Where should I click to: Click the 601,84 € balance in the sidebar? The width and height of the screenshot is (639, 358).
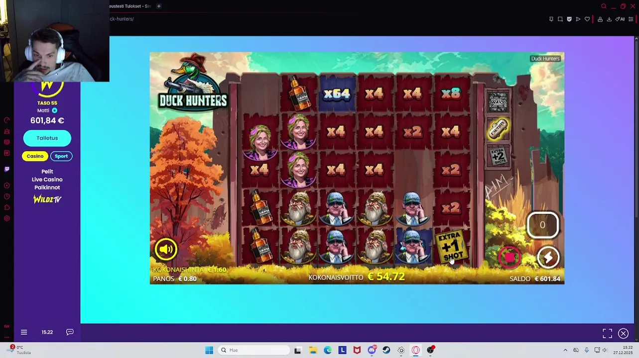click(x=47, y=120)
